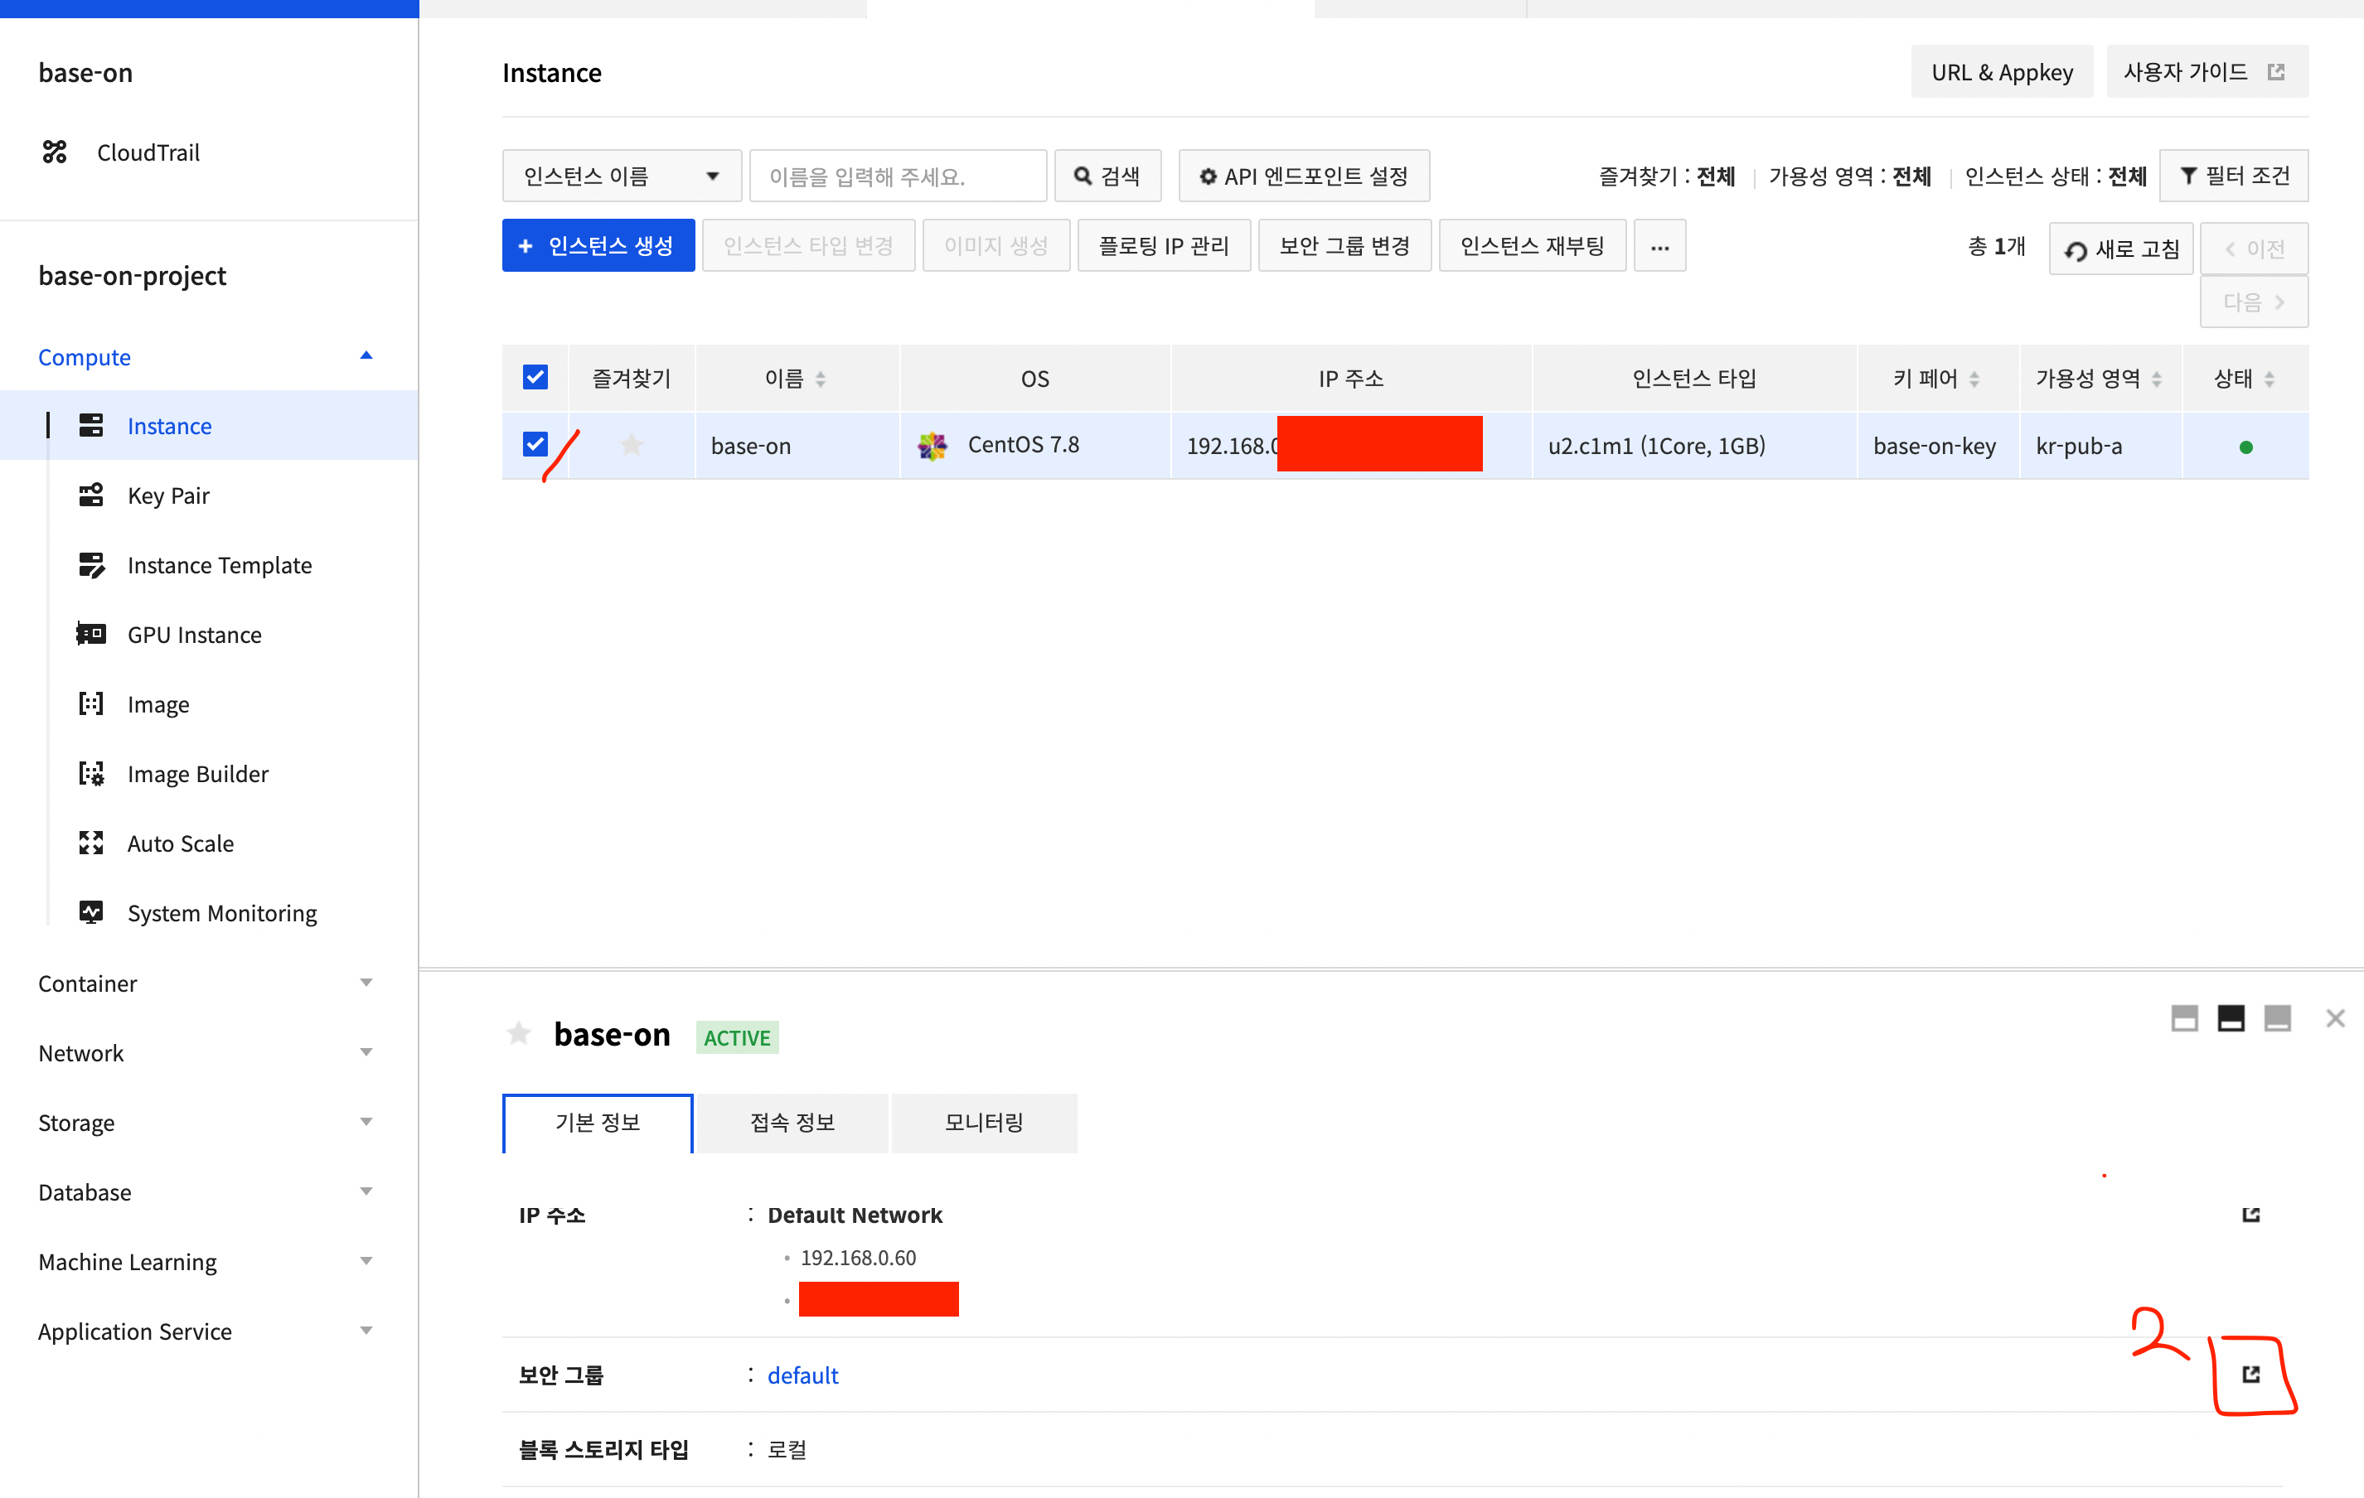
Task: Switch to the 모니터링 tab
Action: (984, 1123)
